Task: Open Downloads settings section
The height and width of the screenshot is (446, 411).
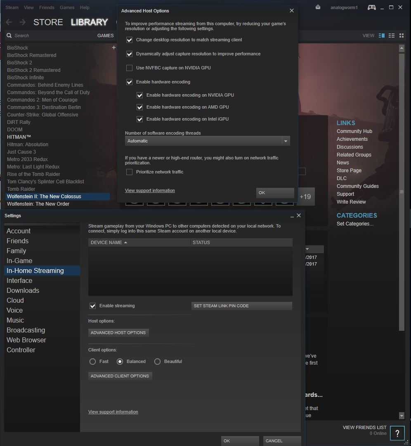Action: tap(42, 290)
